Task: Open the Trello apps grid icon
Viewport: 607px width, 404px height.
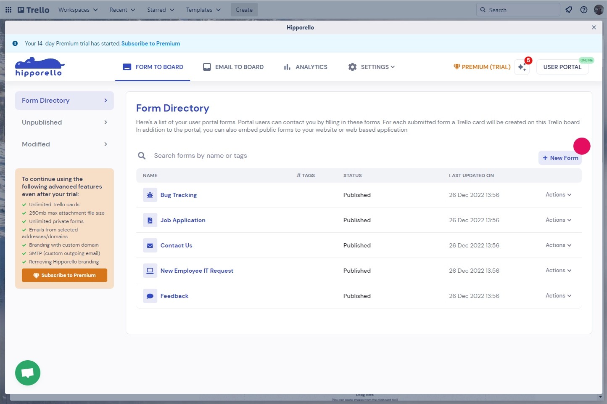Action: coord(8,10)
